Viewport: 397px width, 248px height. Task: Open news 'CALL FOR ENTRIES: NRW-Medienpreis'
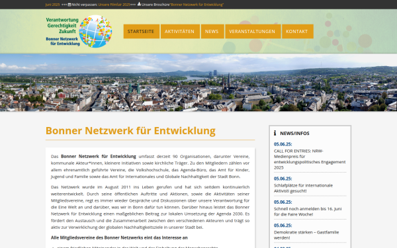pyautogui.click(x=310, y=159)
